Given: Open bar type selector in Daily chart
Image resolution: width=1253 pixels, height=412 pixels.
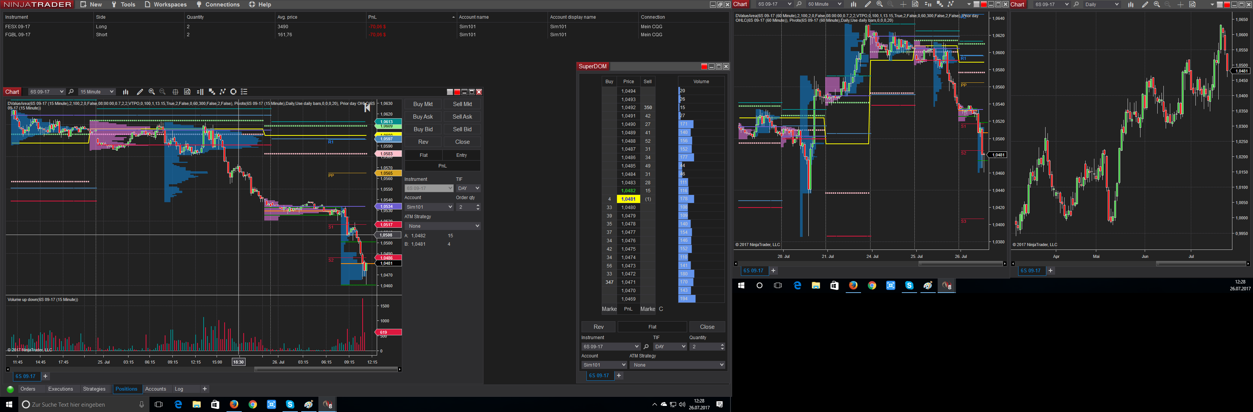Looking at the screenshot, I should (x=1131, y=4).
